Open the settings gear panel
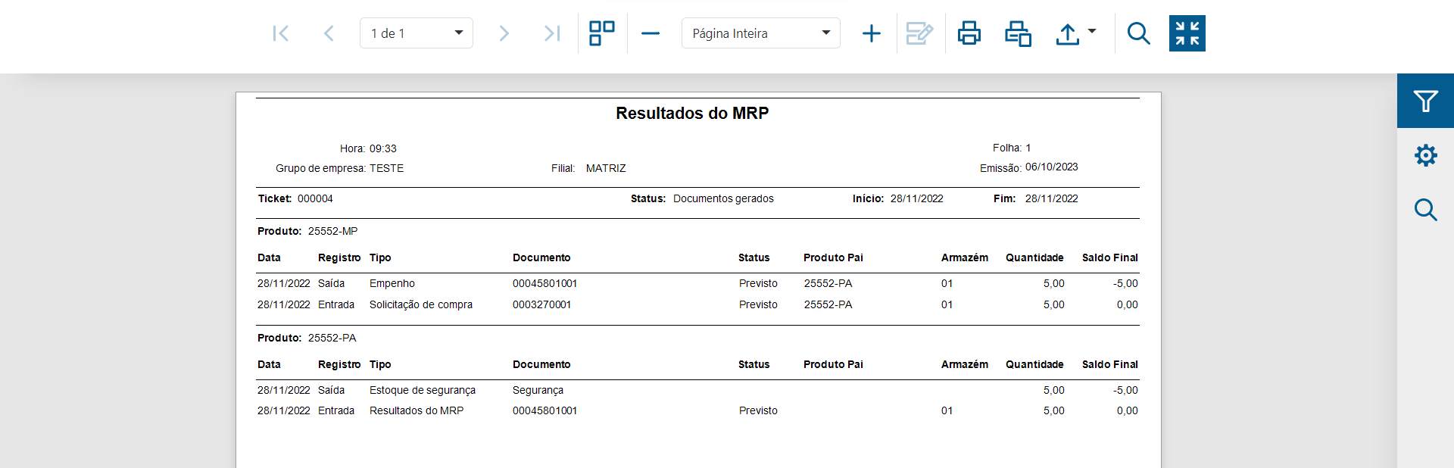The image size is (1454, 468). click(1425, 155)
